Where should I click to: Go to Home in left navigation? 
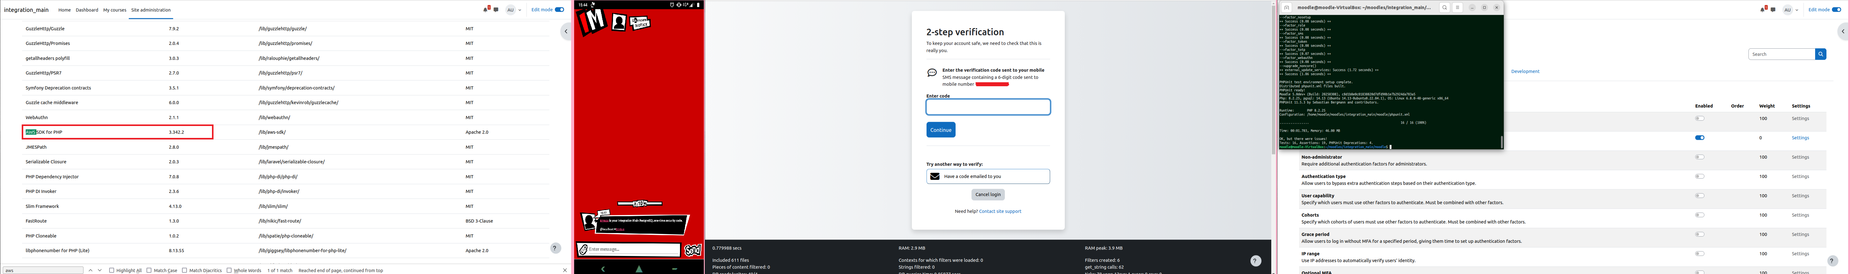(x=65, y=10)
